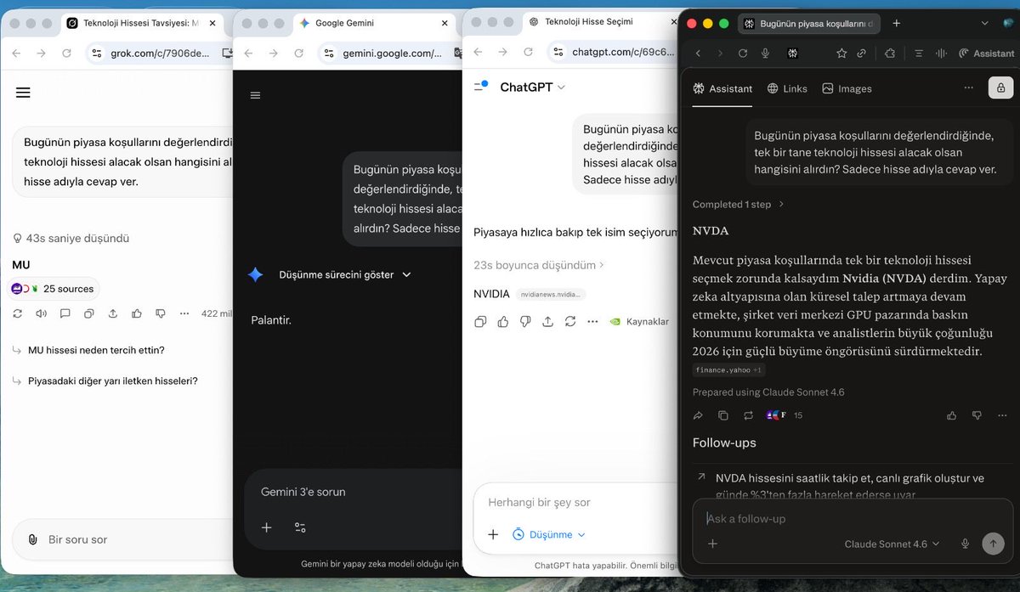Screen dimensions: 1020x592
Task: Copy link with Comet chain icon
Action: click(861, 54)
